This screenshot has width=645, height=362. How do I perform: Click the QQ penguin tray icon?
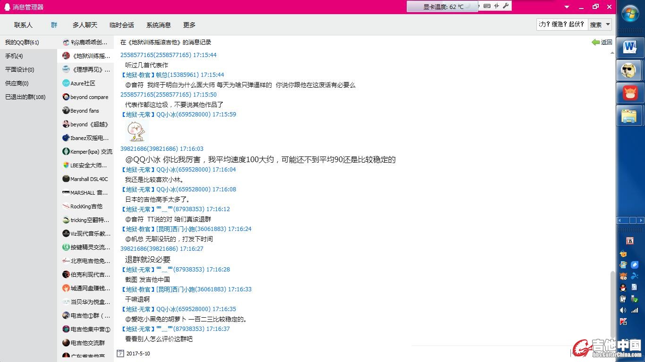(x=623, y=288)
